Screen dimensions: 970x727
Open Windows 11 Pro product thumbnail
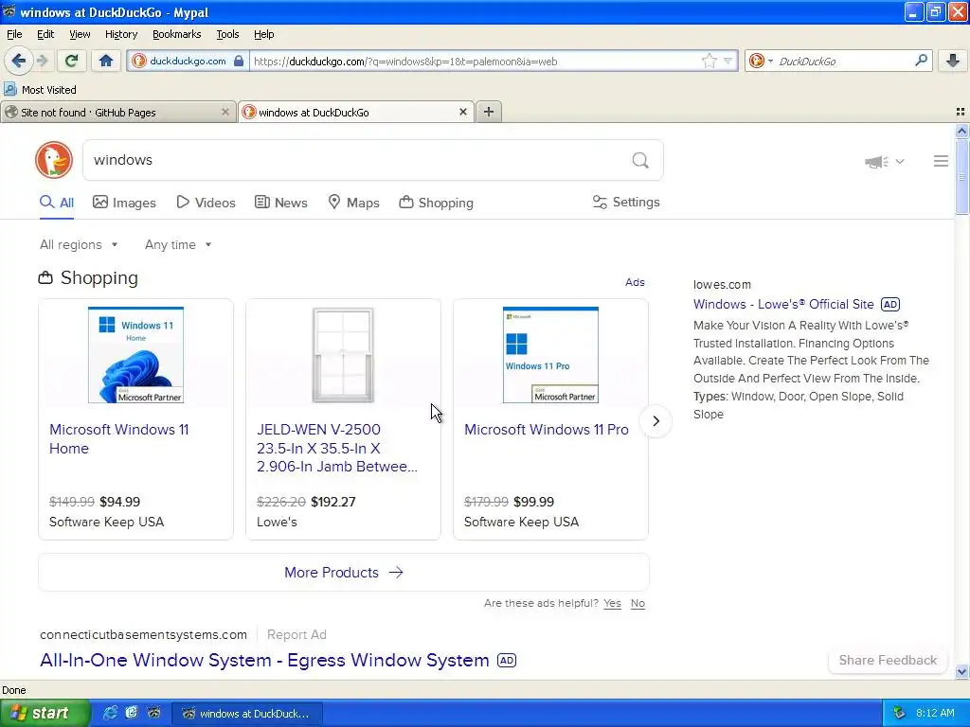point(550,355)
